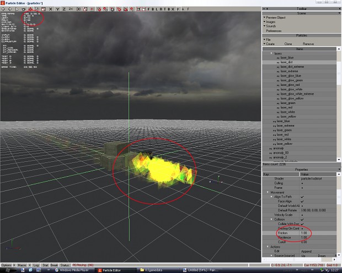
Task: Toggle the ZX plane constraint
Action: [71, 9]
